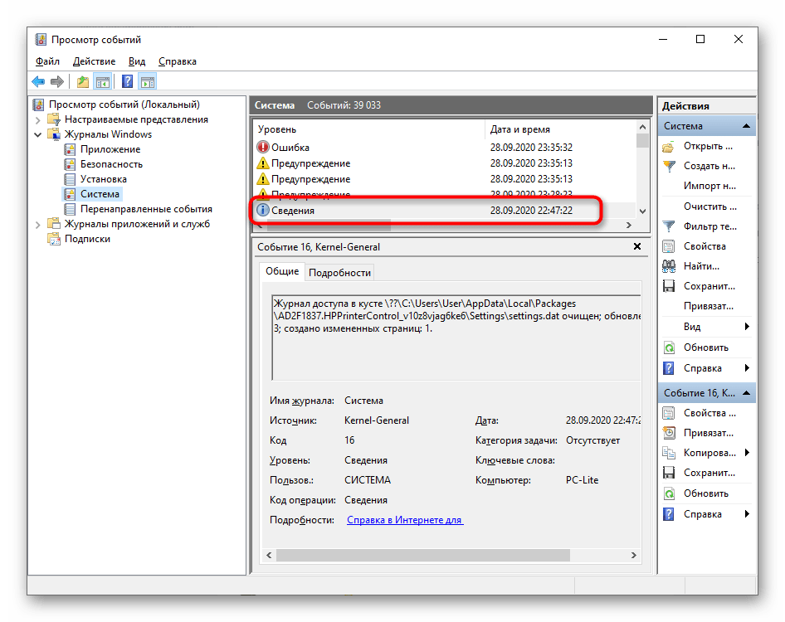Screen dimensions: 785x622
Task: Open Найти... binoculars action
Action: coord(701,266)
